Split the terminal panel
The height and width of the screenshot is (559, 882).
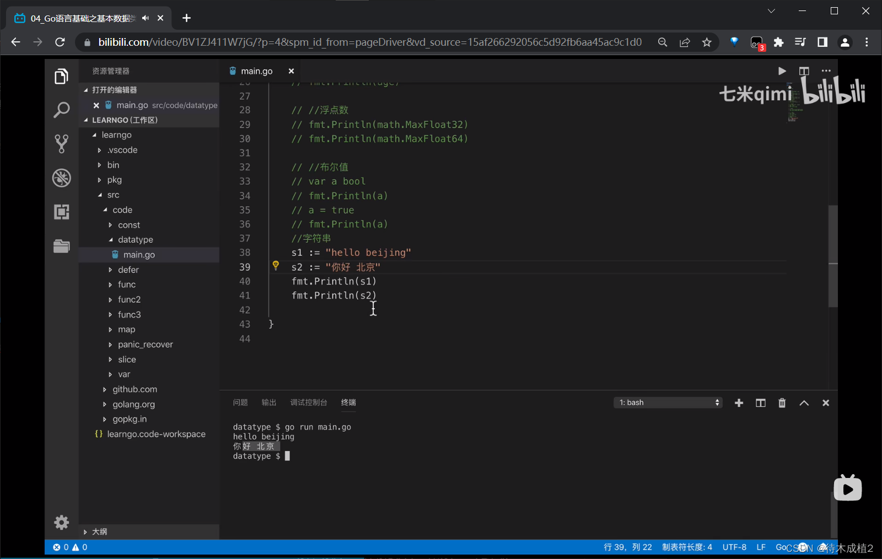761,403
